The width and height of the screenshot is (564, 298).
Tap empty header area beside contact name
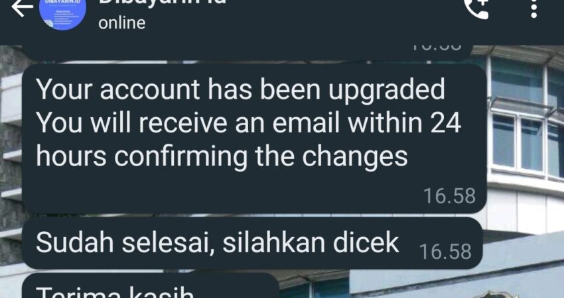(342, 18)
